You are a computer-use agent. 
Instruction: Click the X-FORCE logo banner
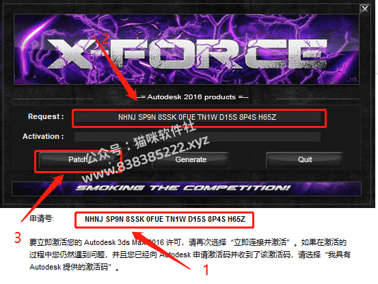pyautogui.click(x=187, y=49)
